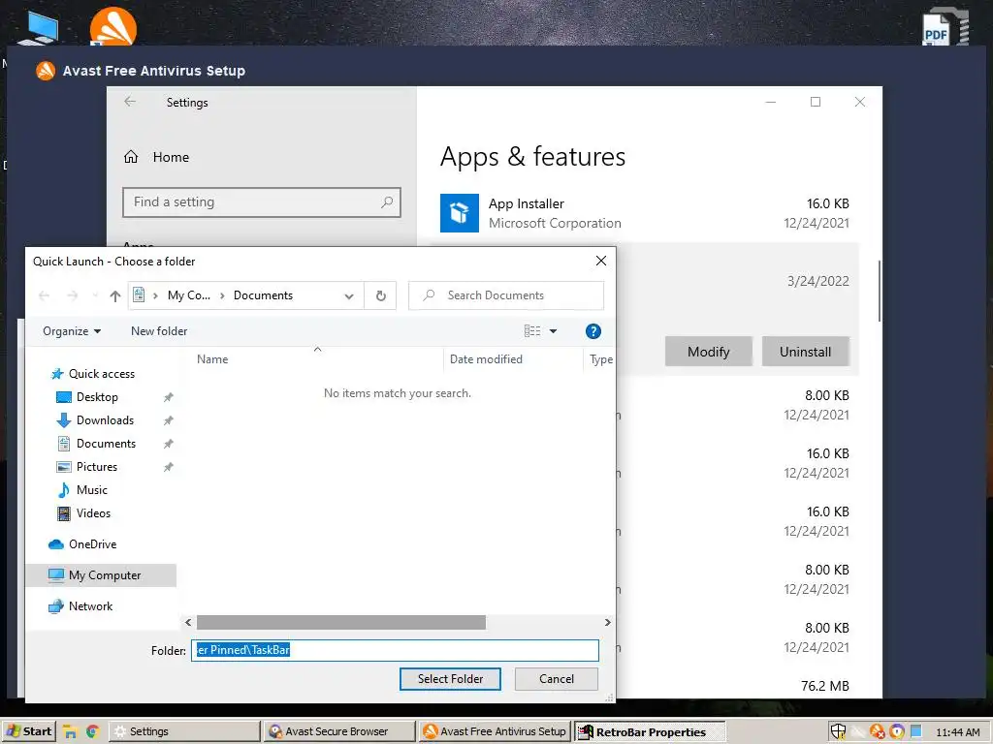
Task: Open recent locations dropdown in dialog
Action: [95, 295]
